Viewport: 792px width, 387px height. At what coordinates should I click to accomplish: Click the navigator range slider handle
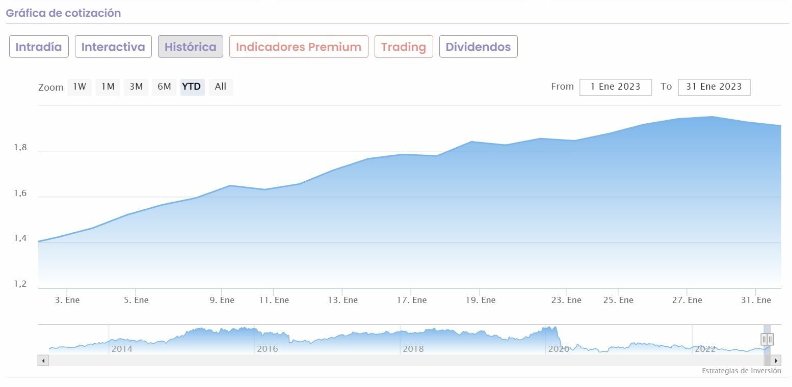click(767, 339)
